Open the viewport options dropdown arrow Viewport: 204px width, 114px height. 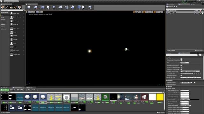point(27,12)
